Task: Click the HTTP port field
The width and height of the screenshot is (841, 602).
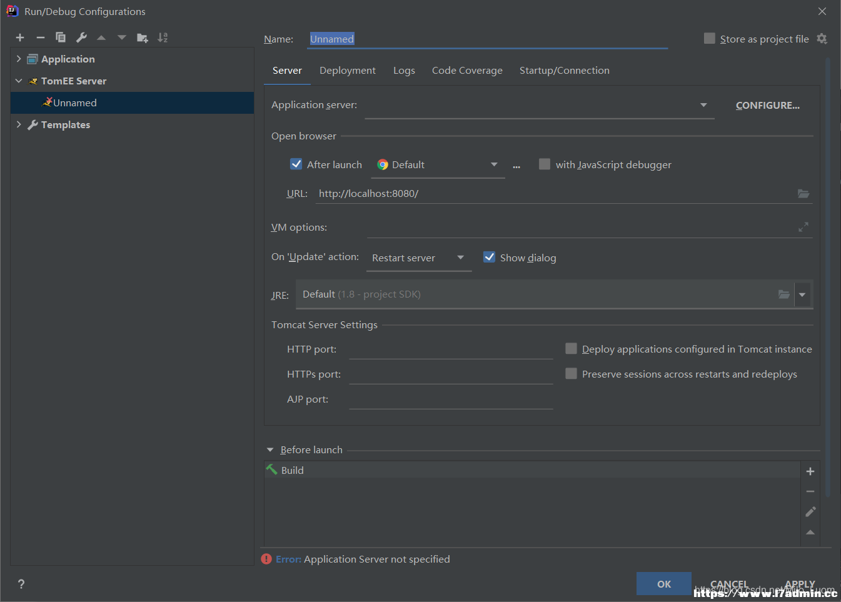Action: tap(451, 349)
